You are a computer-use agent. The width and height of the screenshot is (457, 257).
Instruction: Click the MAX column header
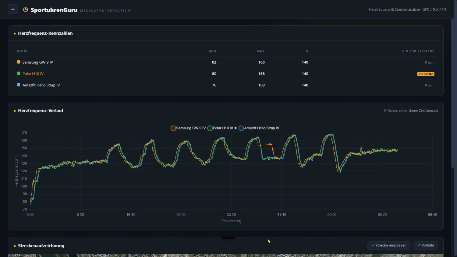[x=260, y=51]
